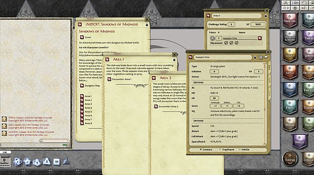Click the Will save box showing +2
The image size is (314, 175).
coord(239,106)
